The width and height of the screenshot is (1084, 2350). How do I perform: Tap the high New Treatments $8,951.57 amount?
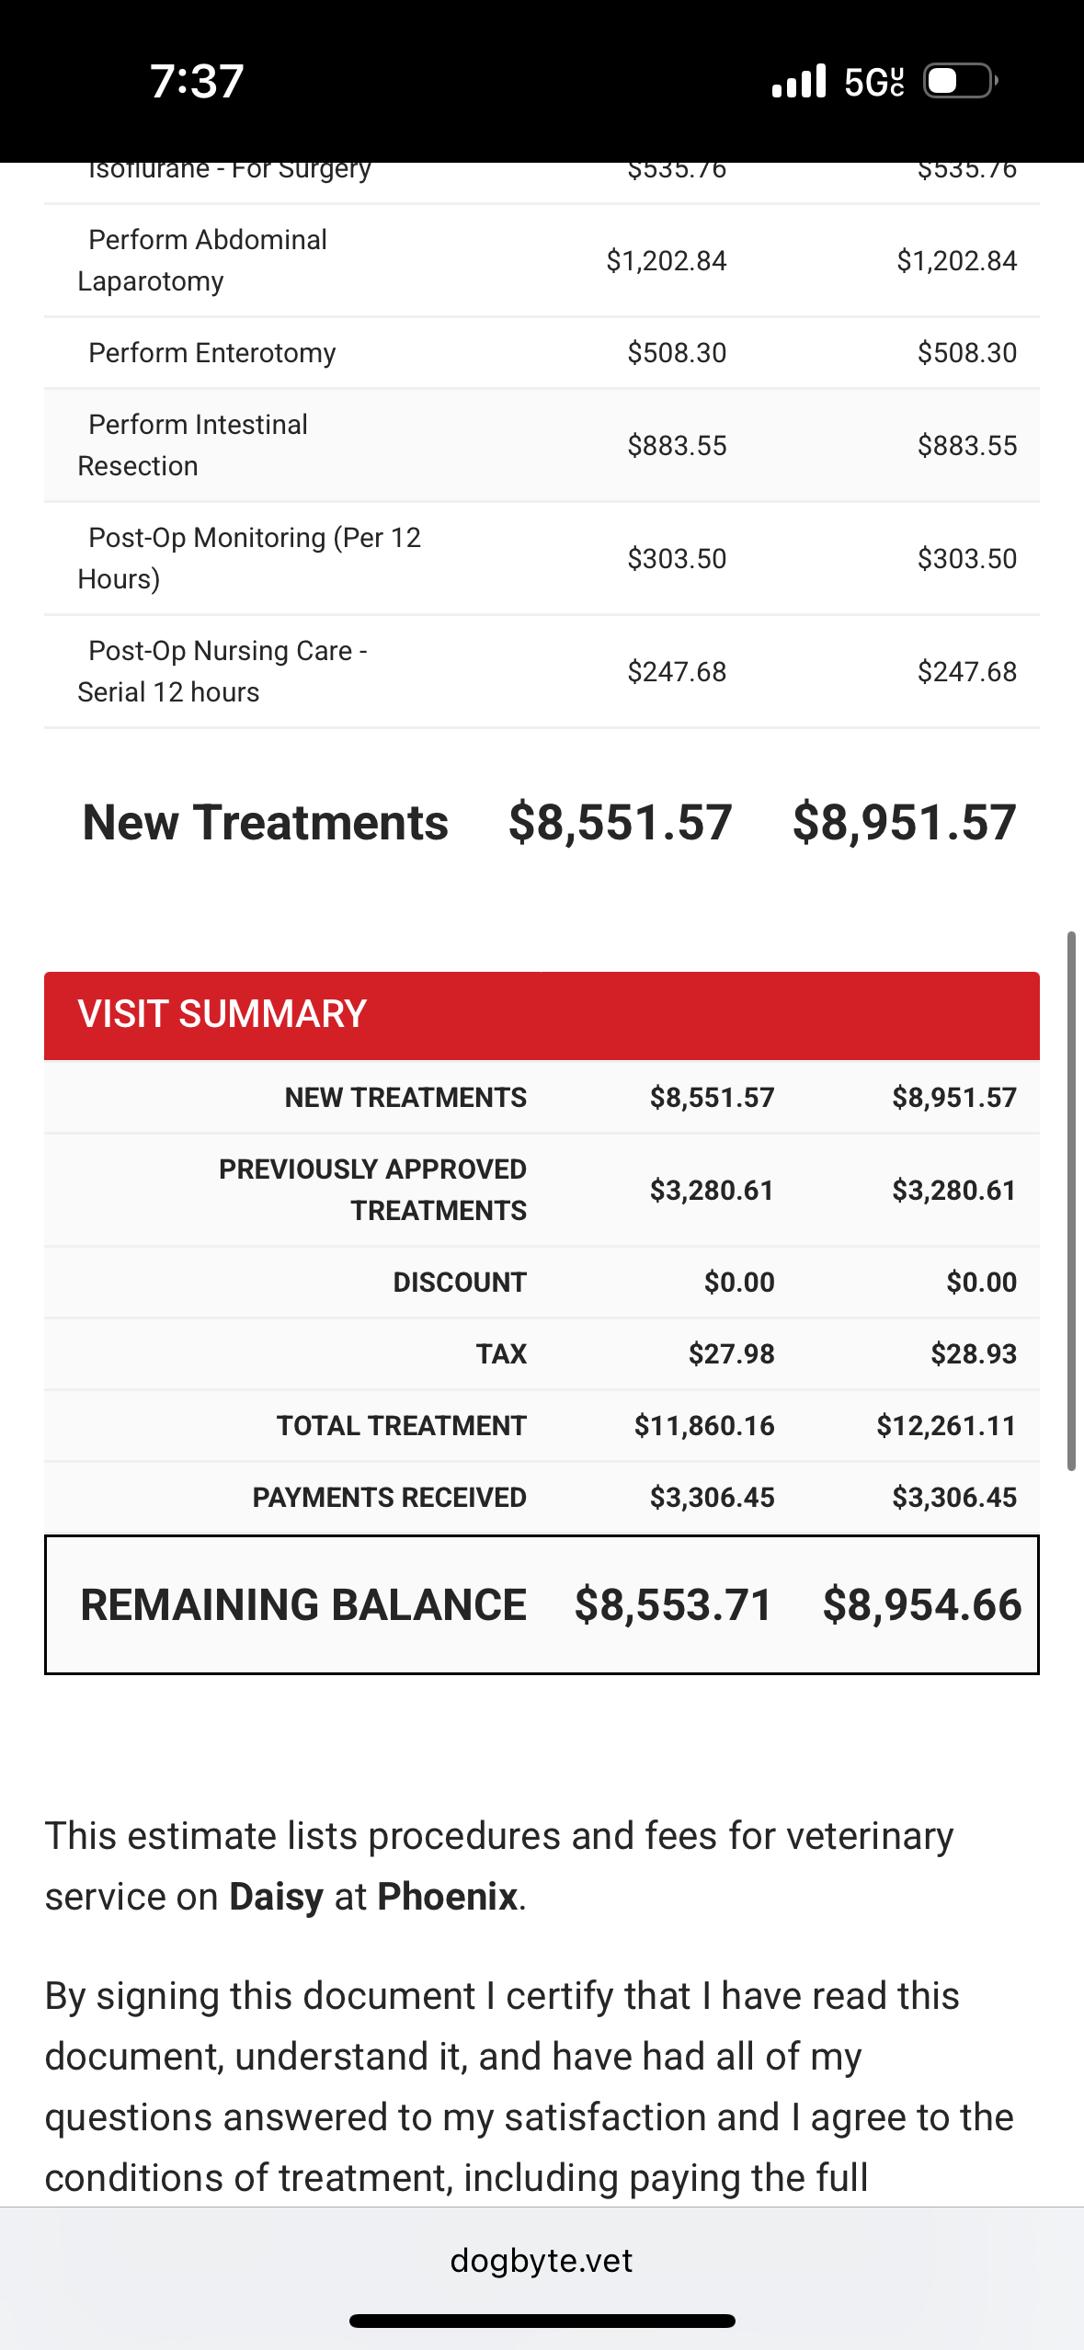point(905,822)
